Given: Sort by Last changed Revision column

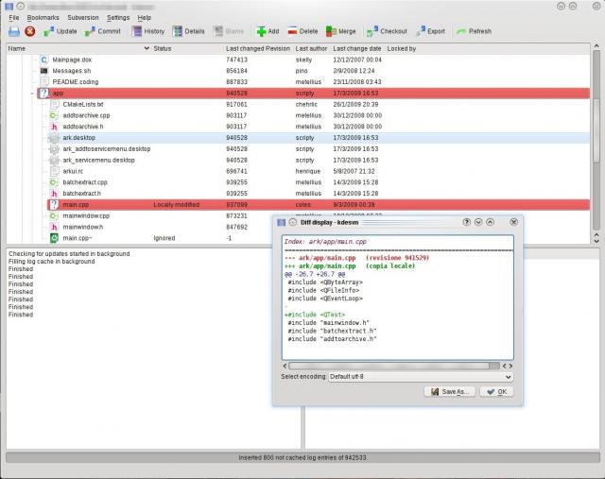Looking at the screenshot, I should [257, 48].
